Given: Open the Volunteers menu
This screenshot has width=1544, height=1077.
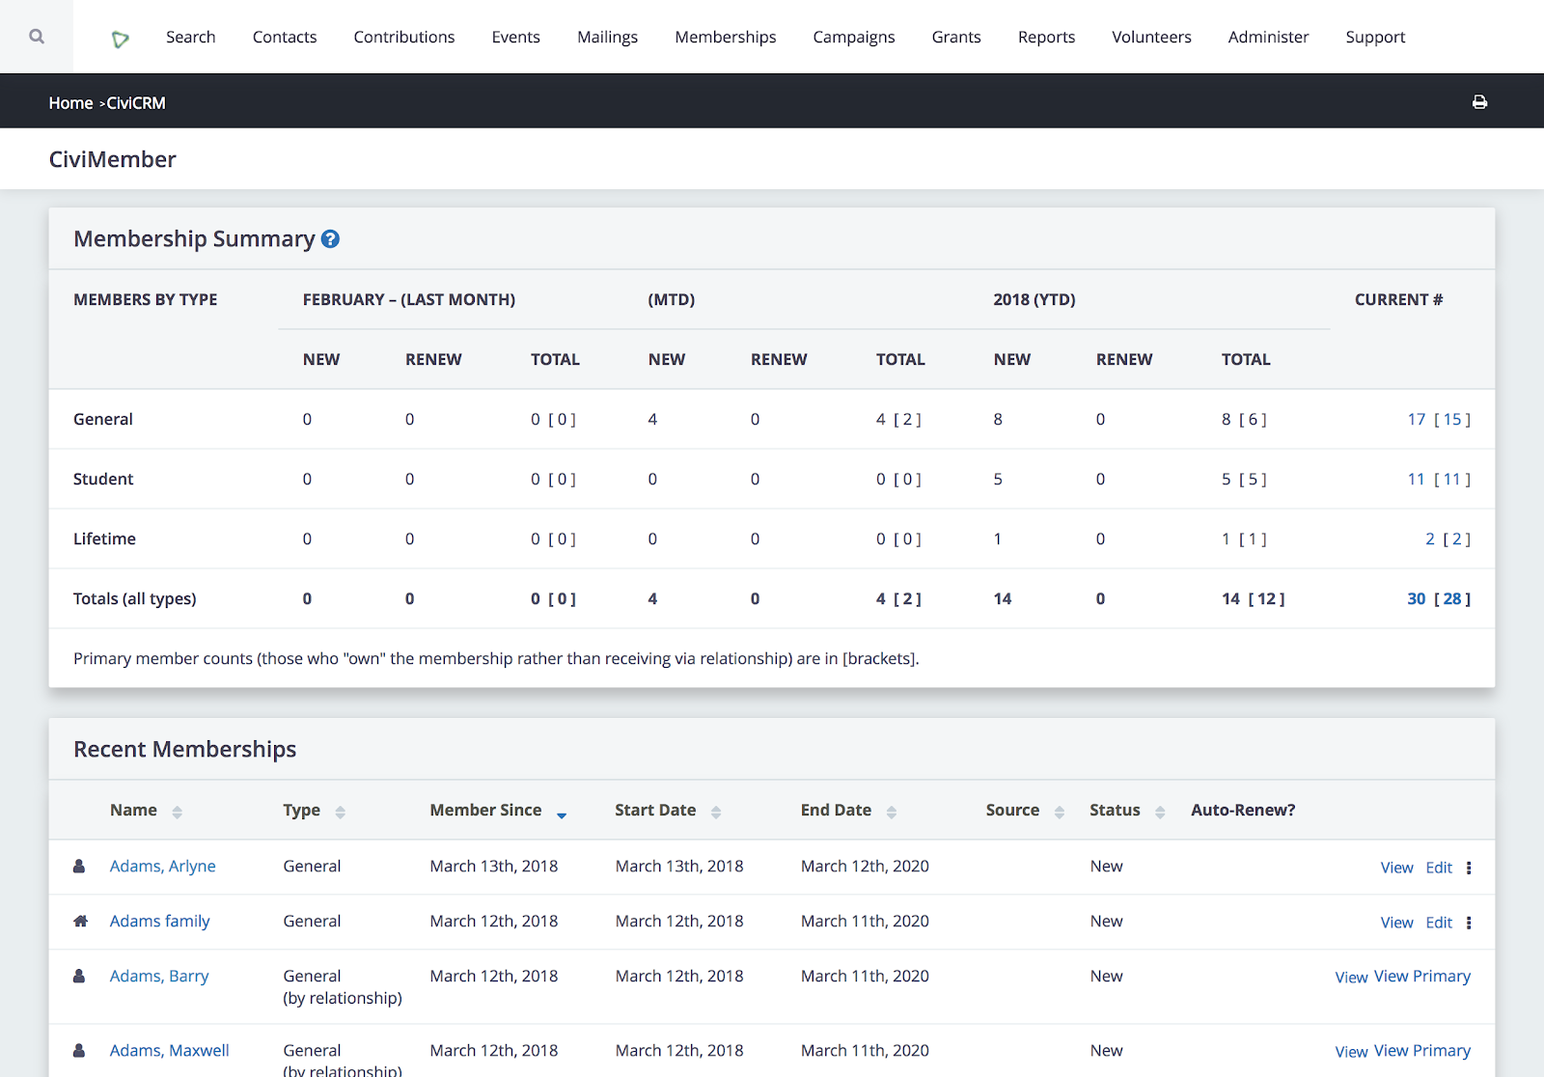Looking at the screenshot, I should [x=1152, y=37].
